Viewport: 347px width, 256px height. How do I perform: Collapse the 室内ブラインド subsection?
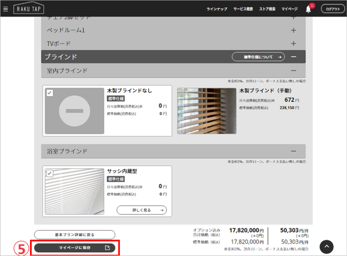[x=294, y=71]
